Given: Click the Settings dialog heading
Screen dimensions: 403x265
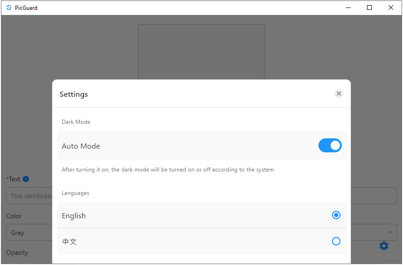Looking at the screenshot, I should pos(74,94).
